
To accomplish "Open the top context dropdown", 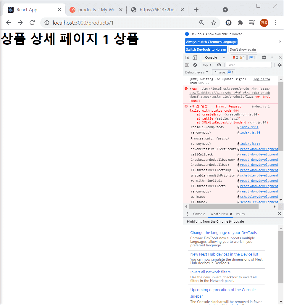I will tap(207, 65).
